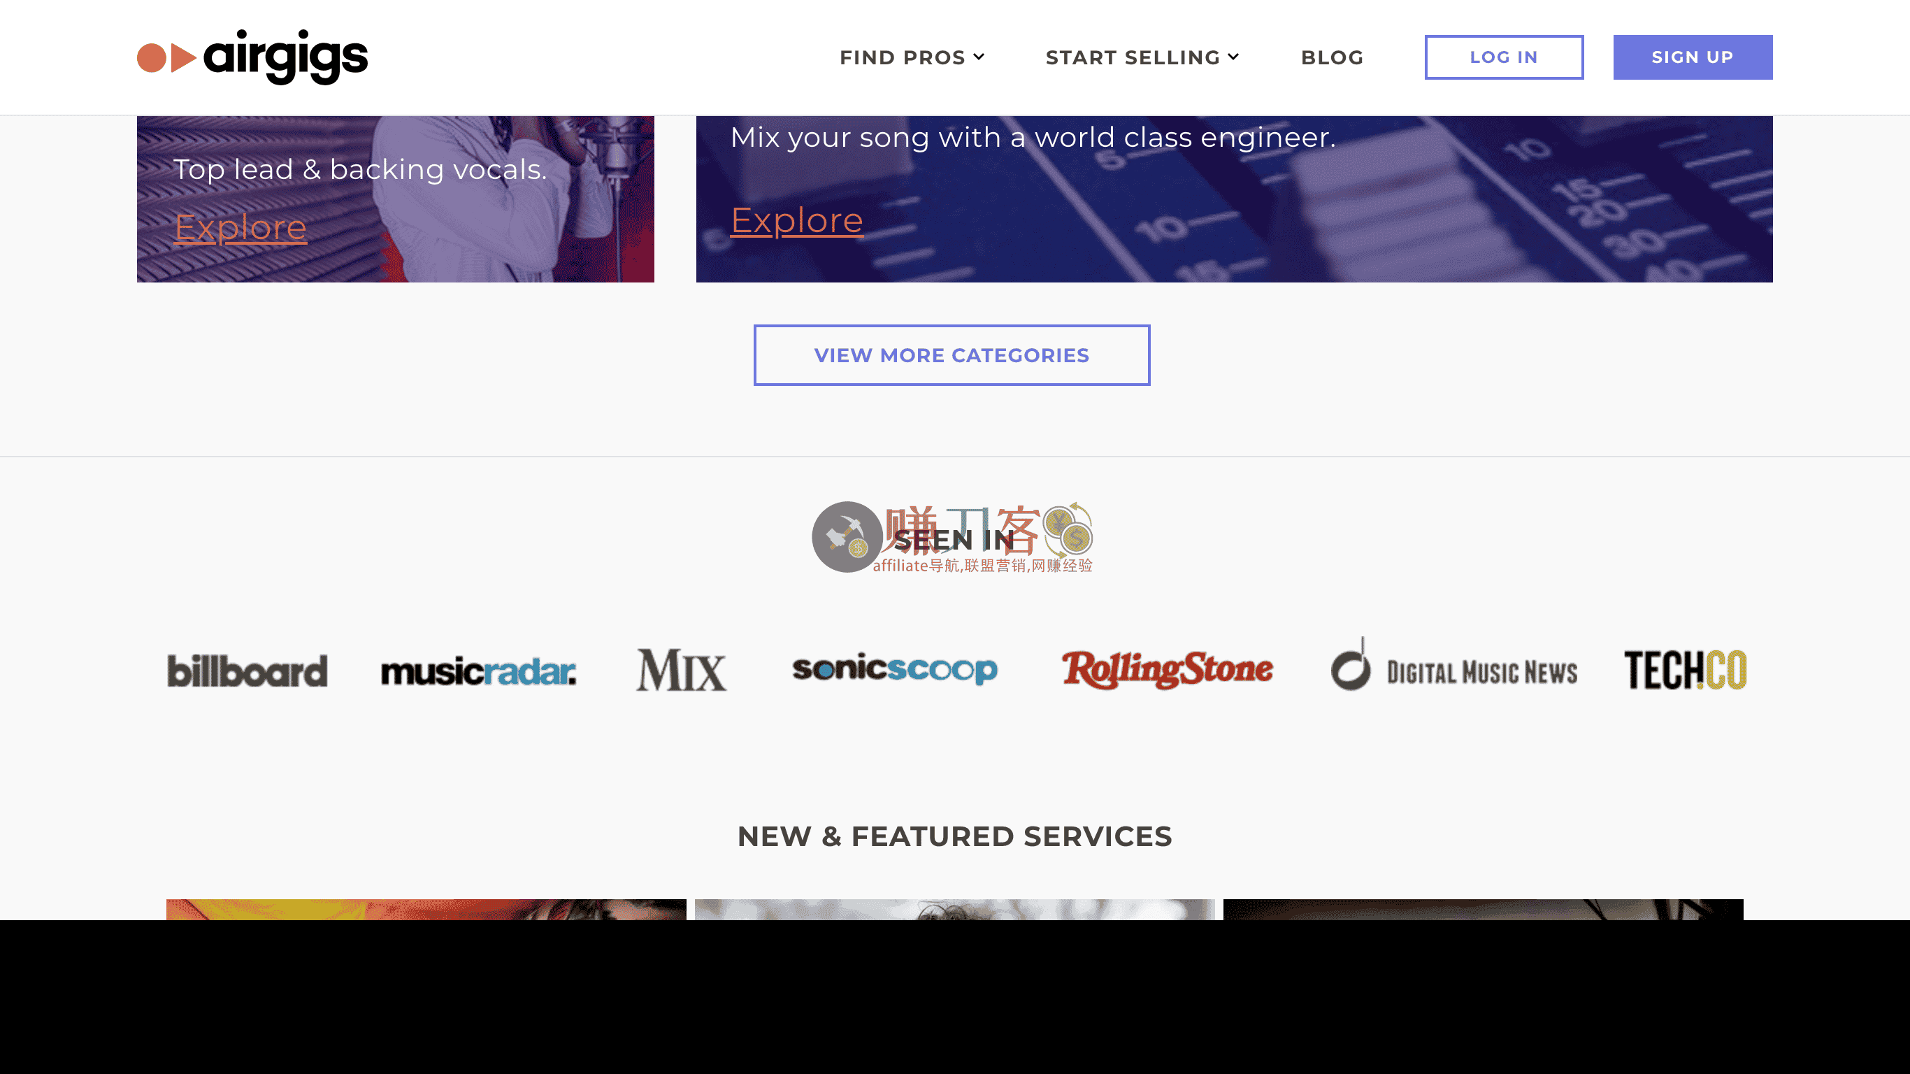Image resolution: width=1910 pixels, height=1074 pixels.
Task: Click the airgigs logo
Action: pyautogui.click(x=252, y=57)
